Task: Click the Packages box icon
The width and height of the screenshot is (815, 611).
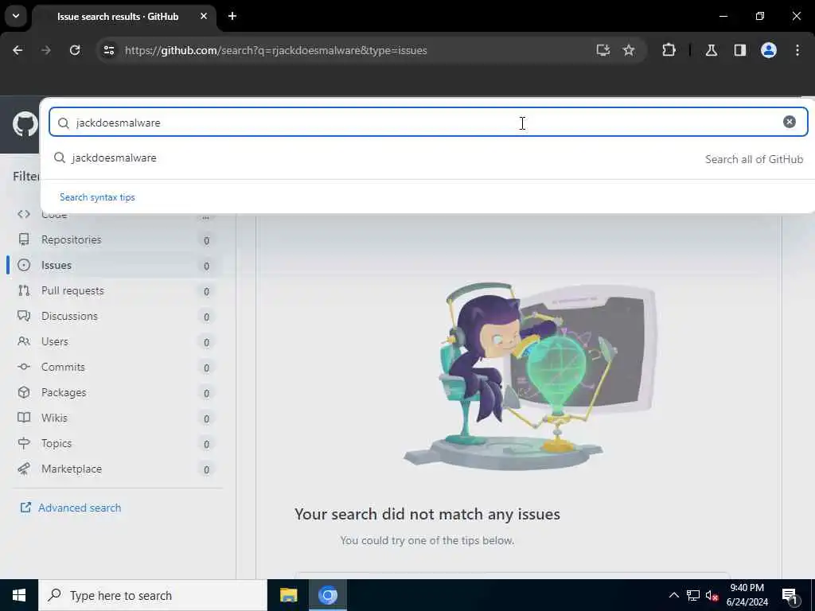Action: tap(24, 392)
